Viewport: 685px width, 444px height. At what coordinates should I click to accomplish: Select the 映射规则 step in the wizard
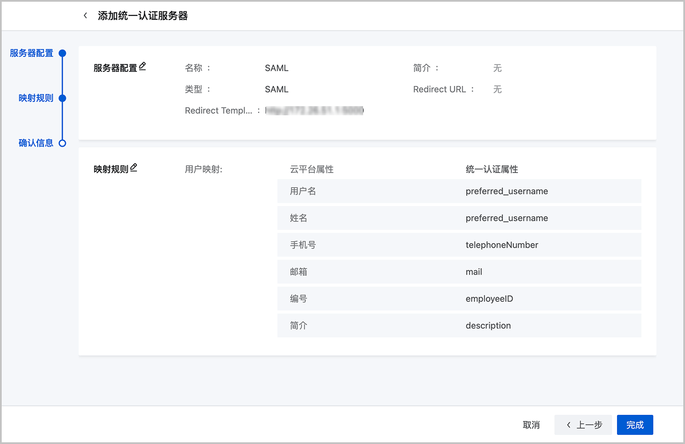(x=36, y=98)
